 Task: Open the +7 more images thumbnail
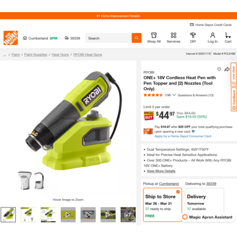[x=128, y=214]
